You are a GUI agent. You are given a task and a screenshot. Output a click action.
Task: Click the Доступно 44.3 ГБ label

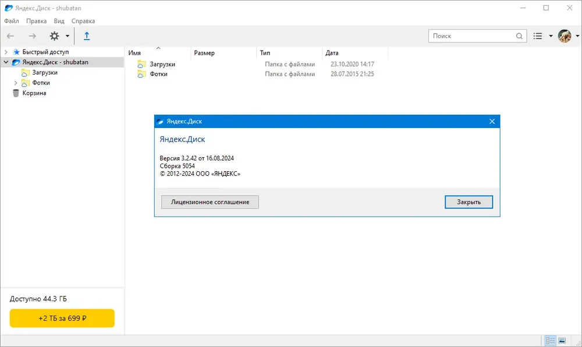[x=38, y=299]
